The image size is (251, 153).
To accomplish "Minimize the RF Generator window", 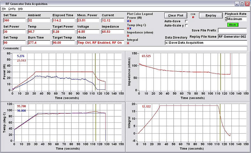I will tap(237, 4).
